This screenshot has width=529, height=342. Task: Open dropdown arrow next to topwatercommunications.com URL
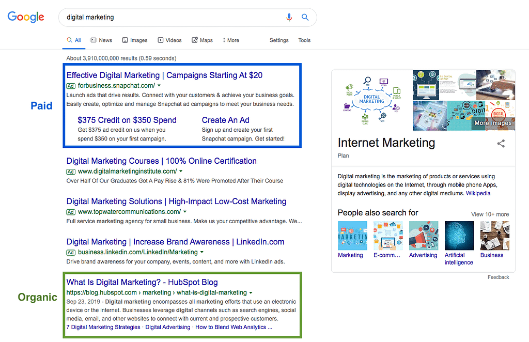(x=185, y=212)
